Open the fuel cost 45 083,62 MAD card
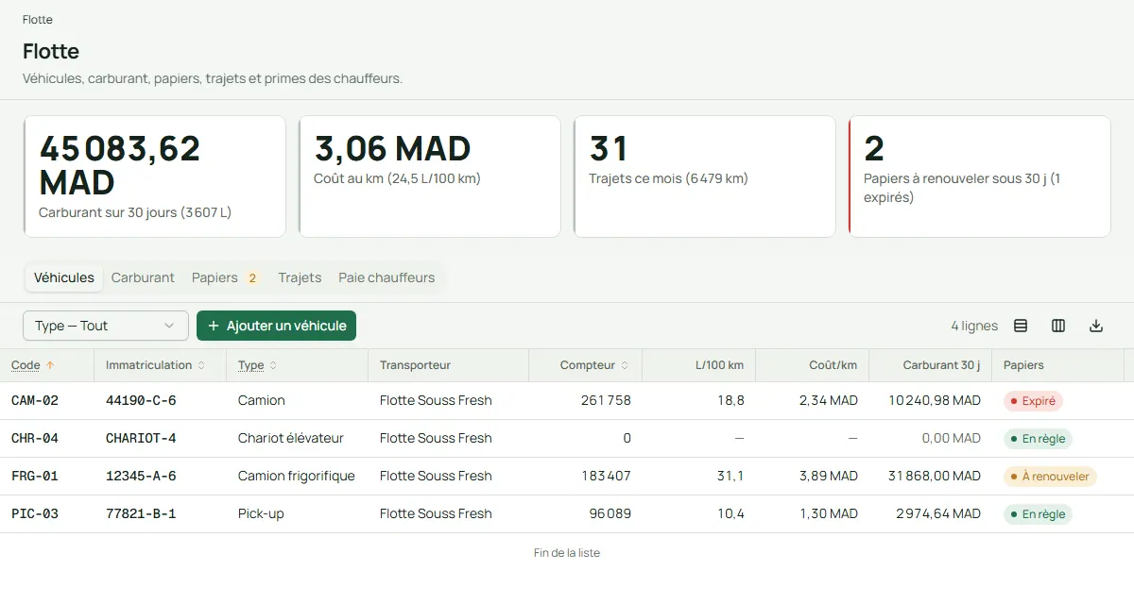Screen dimensions: 1134x604 [155, 176]
